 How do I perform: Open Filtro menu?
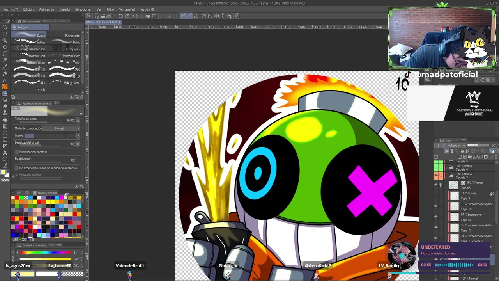pyautogui.click(x=110, y=9)
